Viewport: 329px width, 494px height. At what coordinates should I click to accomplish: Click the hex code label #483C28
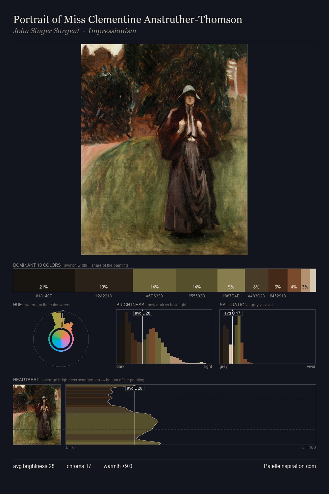pos(256,296)
